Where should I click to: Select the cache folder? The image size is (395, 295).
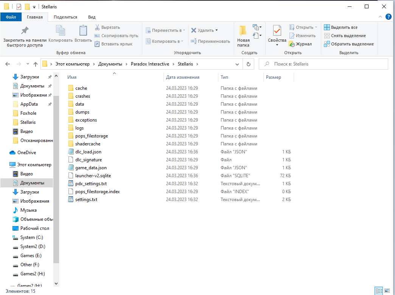click(x=81, y=88)
